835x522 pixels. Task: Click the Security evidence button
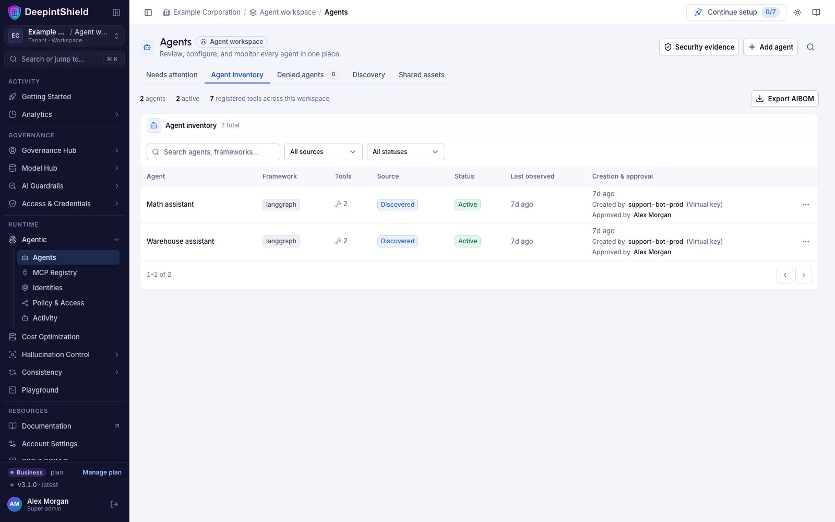coord(699,47)
